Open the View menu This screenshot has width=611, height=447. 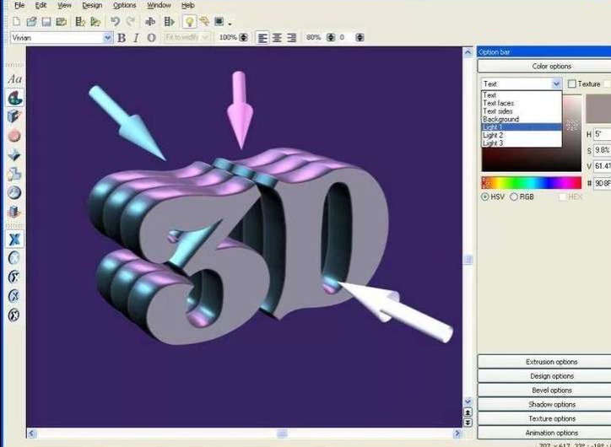(64, 5)
